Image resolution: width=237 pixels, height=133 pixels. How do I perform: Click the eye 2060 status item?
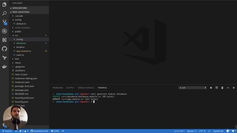point(55,131)
